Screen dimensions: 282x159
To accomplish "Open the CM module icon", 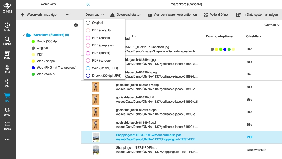I will click(7, 83).
